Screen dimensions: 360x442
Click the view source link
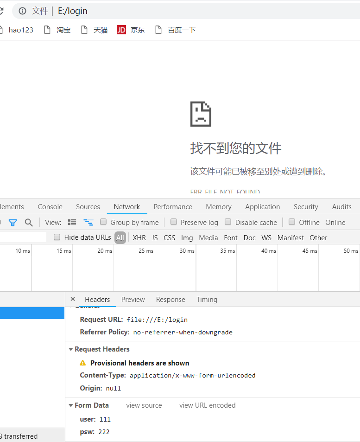(144, 405)
